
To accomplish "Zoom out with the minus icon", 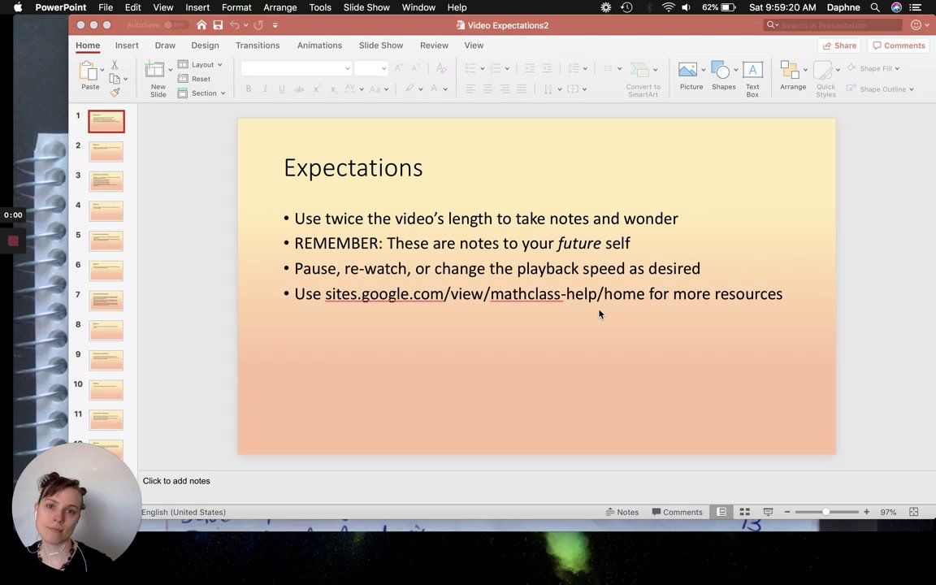I will [x=787, y=512].
